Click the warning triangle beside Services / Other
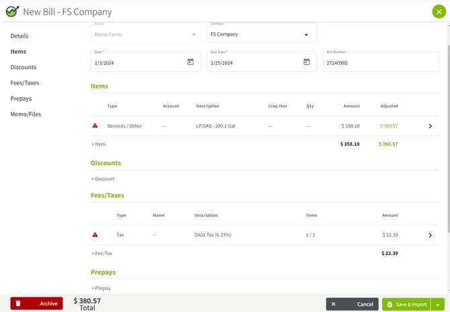This screenshot has width=450, height=312. 95,125
